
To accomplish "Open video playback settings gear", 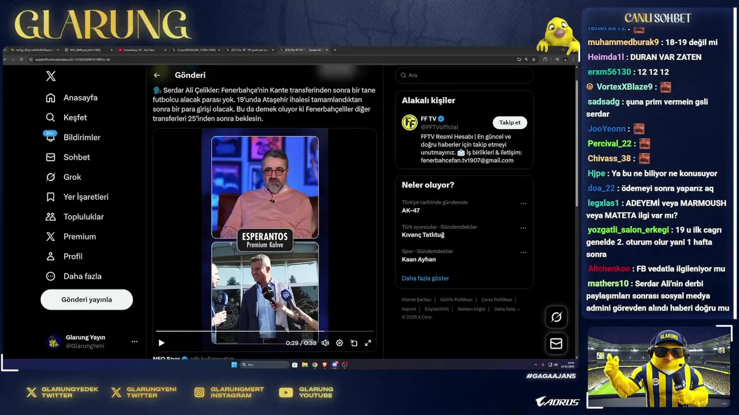I will (339, 343).
